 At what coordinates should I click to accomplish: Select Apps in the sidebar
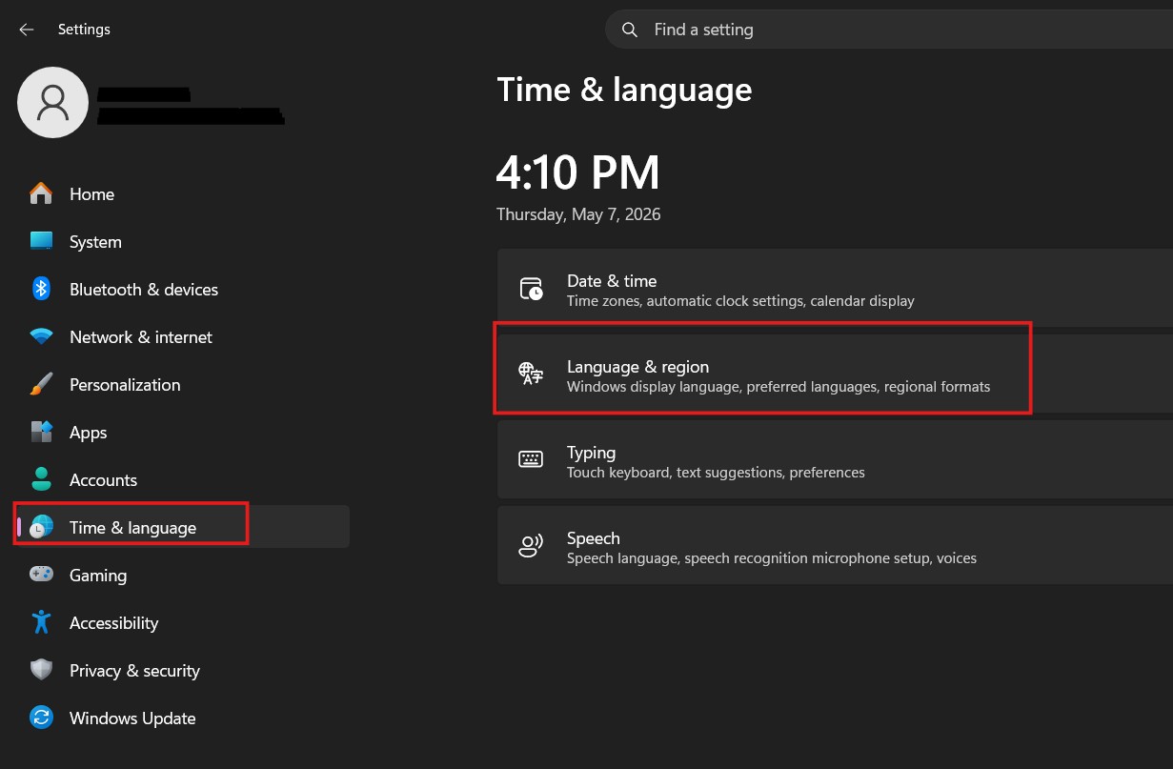click(181, 432)
